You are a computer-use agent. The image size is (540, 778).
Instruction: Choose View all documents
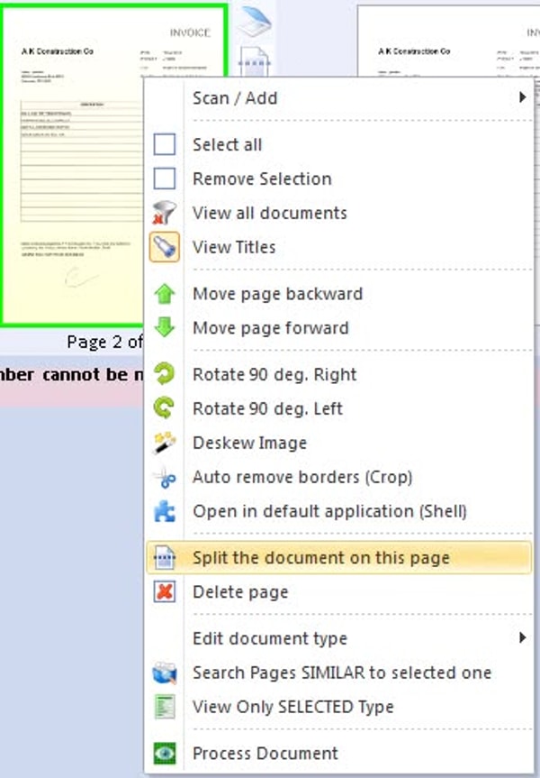pyautogui.click(x=339, y=213)
